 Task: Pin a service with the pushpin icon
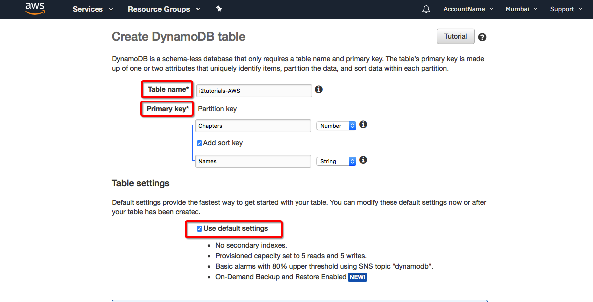pos(219,9)
